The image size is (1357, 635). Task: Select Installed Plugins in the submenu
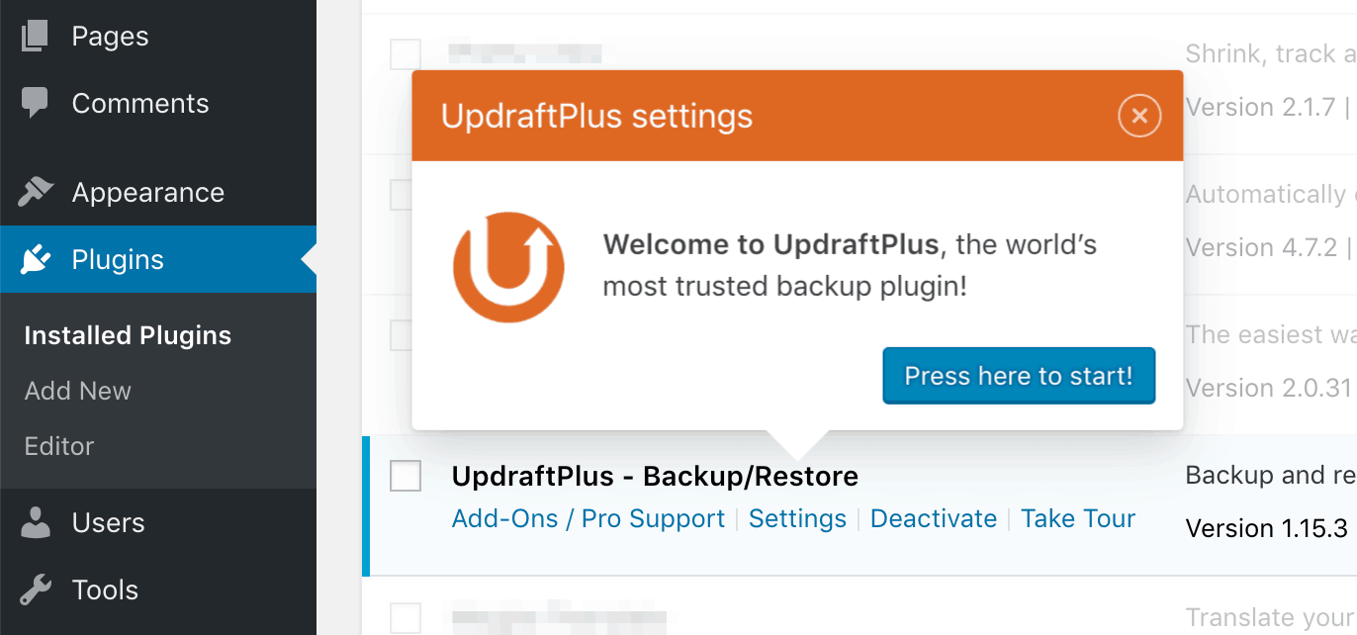(x=128, y=335)
